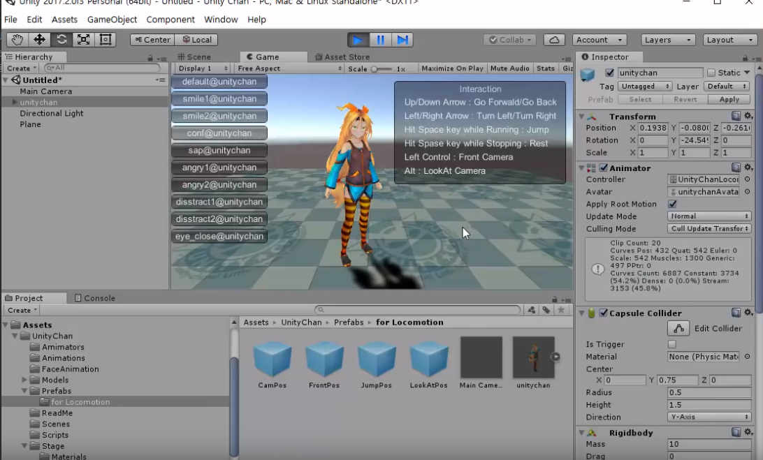The height and width of the screenshot is (460, 763).
Task: Uncheck Apply Root Motion
Action: 672,204
